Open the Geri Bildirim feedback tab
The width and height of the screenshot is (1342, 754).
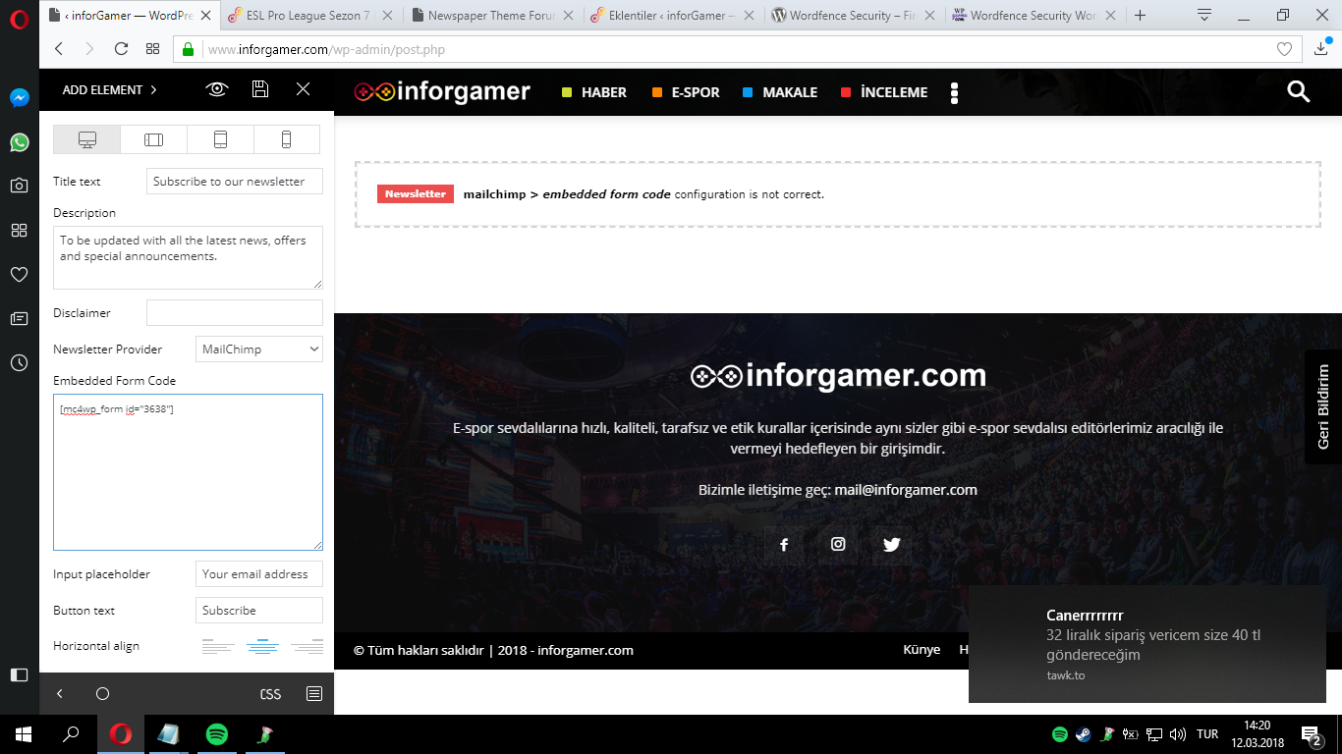1323,405
